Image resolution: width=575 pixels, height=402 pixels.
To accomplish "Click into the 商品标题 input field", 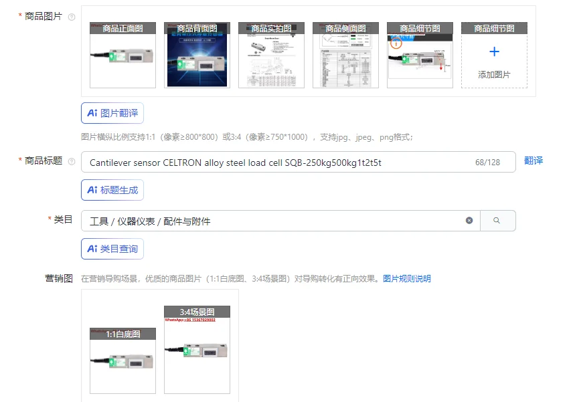I will click(x=298, y=162).
